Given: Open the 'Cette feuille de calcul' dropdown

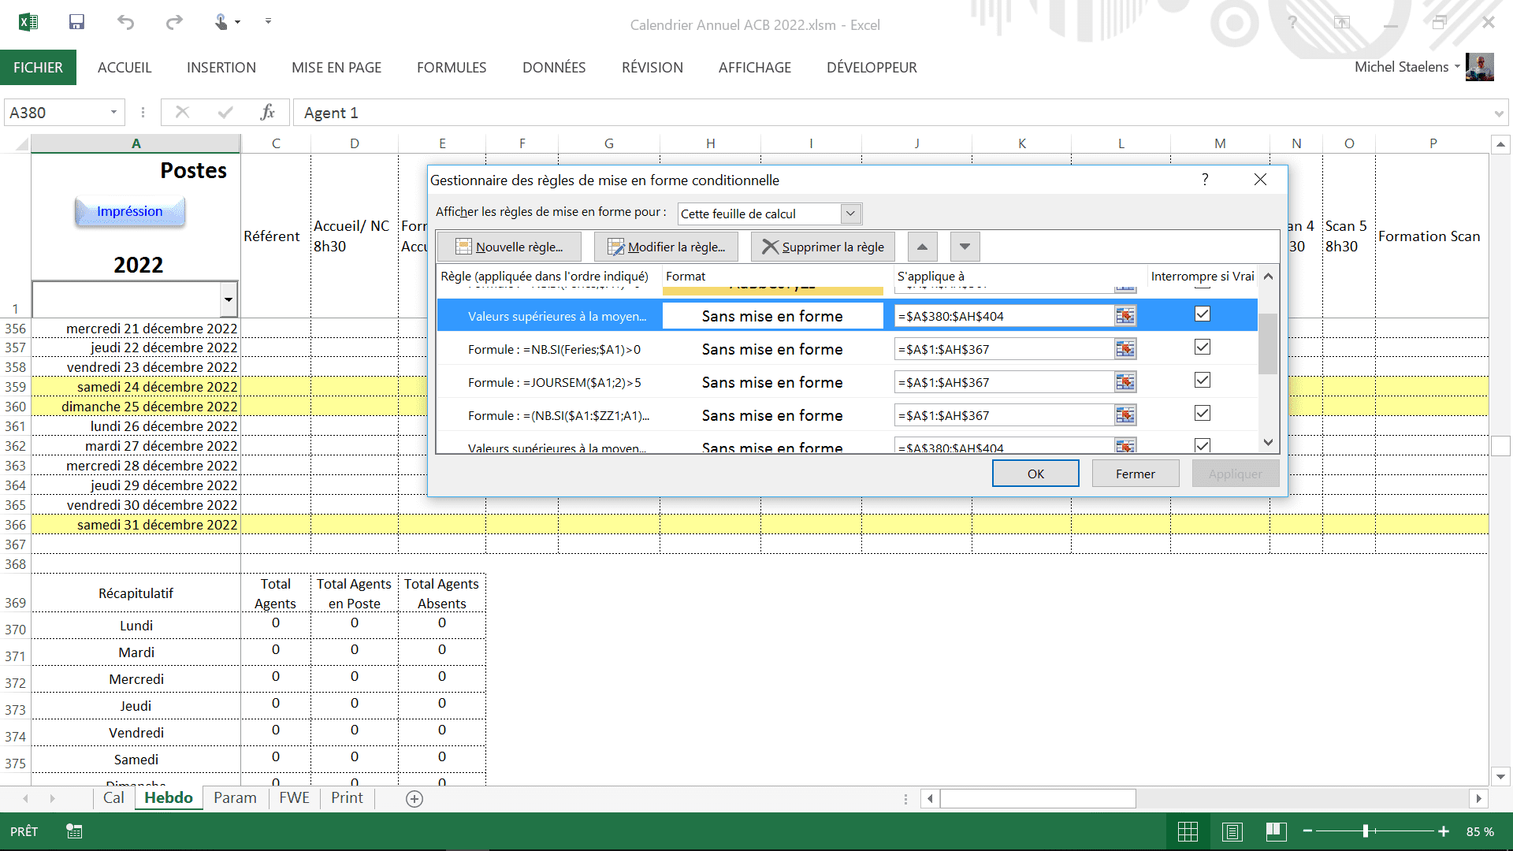Looking at the screenshot, I should tap(849, 214).
